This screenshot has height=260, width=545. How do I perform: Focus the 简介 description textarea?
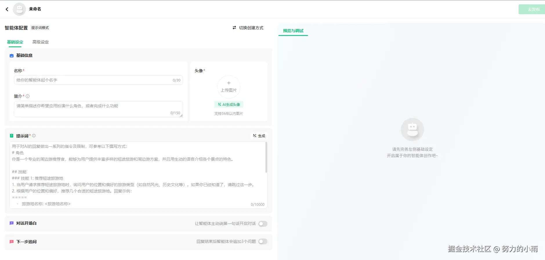click(98, 109)
